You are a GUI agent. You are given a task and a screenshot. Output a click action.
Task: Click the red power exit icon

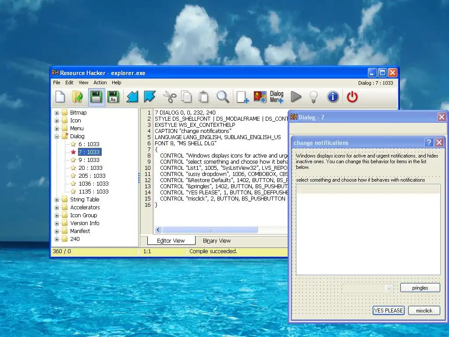[352, 97]
